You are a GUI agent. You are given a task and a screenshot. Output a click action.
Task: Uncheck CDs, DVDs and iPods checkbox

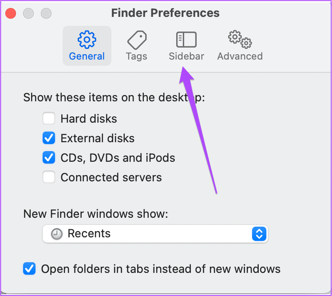(x=49, y=157)
